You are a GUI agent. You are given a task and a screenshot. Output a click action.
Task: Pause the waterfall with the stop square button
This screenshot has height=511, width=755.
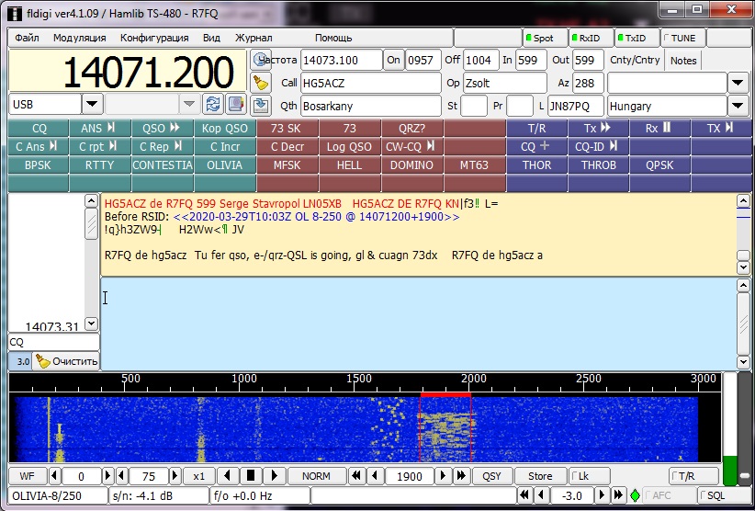pos(251,476)
